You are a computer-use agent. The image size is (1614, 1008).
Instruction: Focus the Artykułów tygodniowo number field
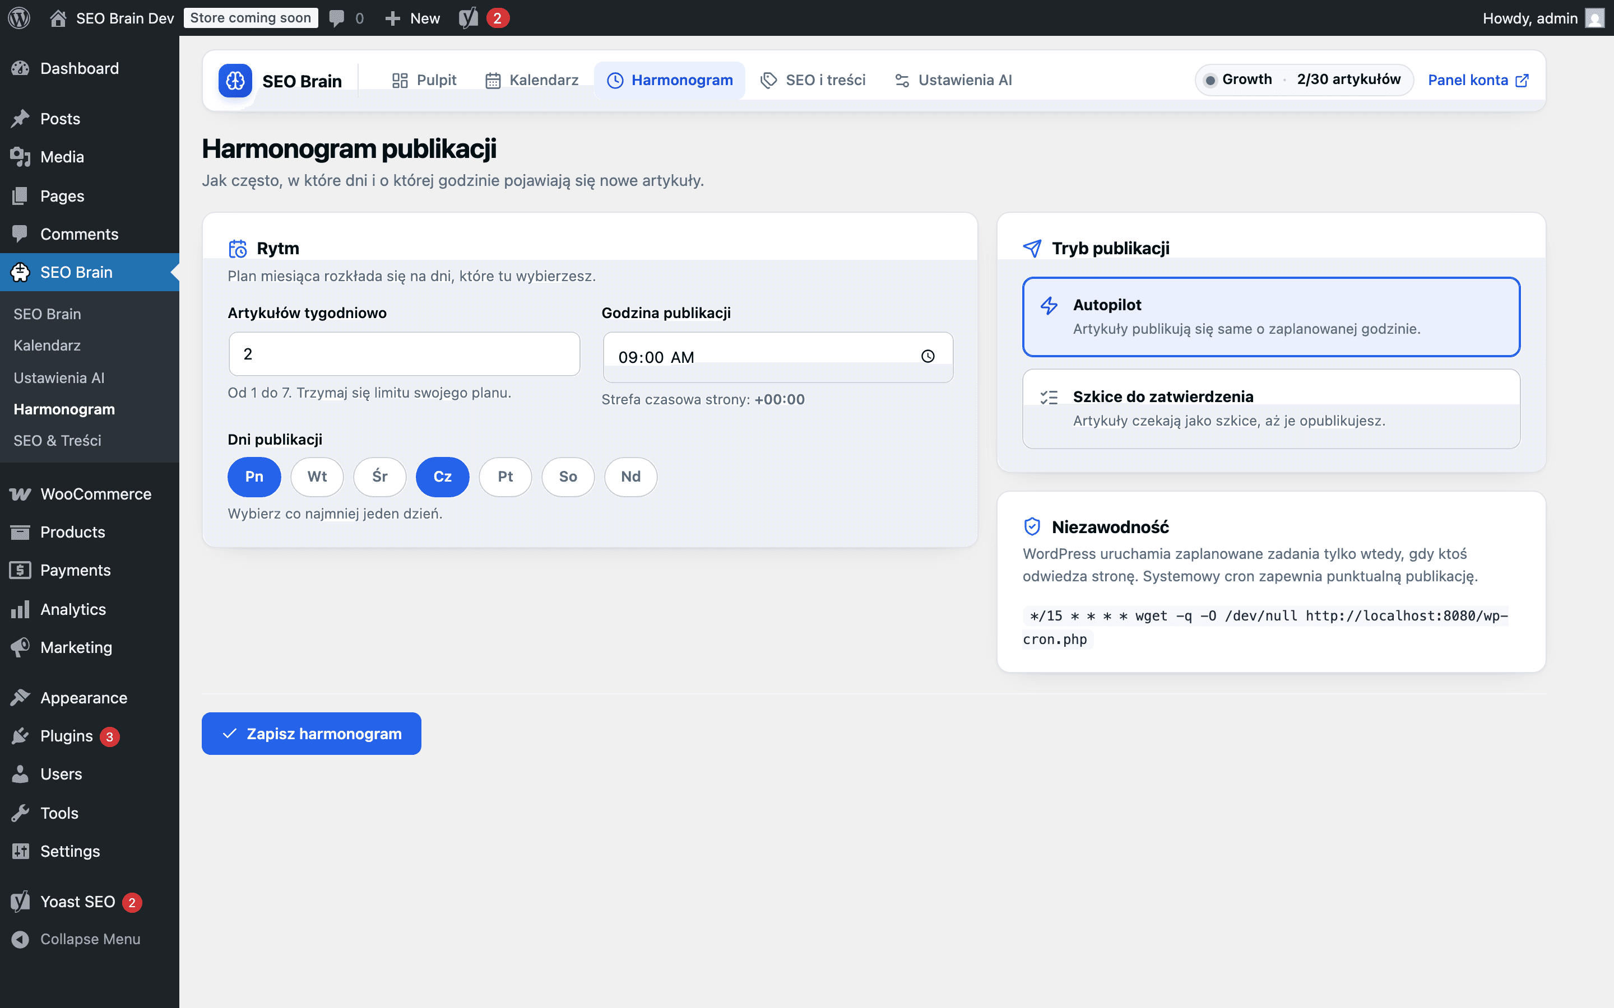point(404,354)
